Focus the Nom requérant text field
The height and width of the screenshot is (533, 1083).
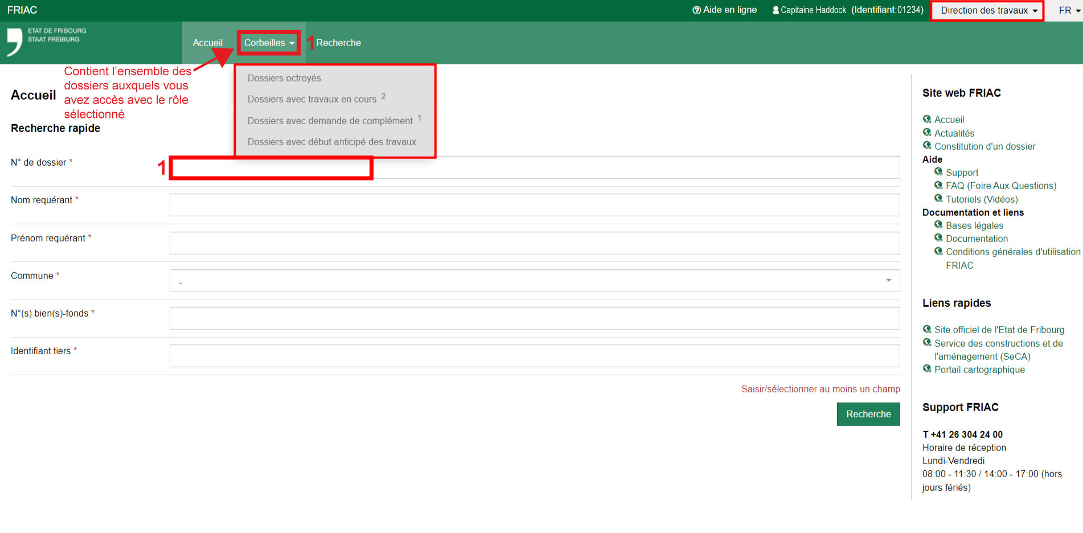coord(534,205)
